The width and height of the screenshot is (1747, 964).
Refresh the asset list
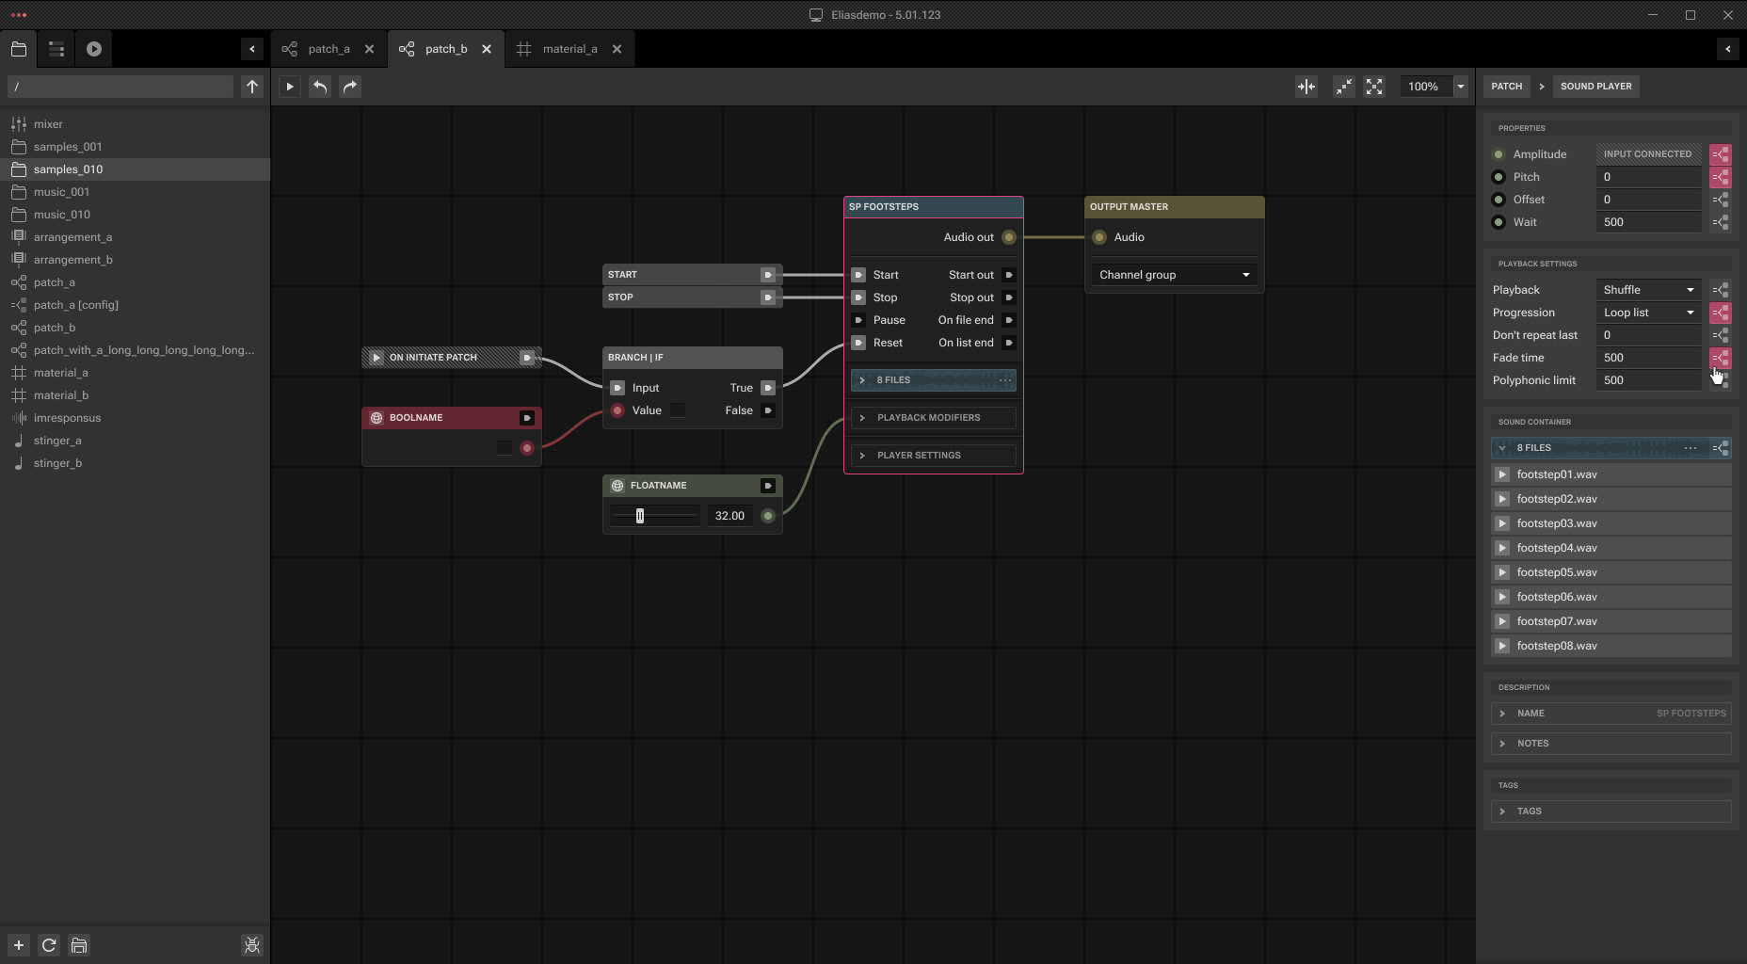pos(49,945)
